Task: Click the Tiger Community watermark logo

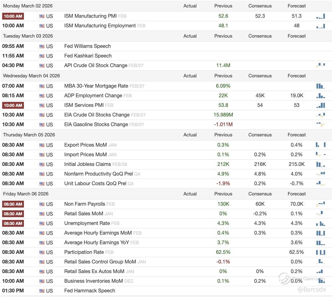Action: pos(284,278)
